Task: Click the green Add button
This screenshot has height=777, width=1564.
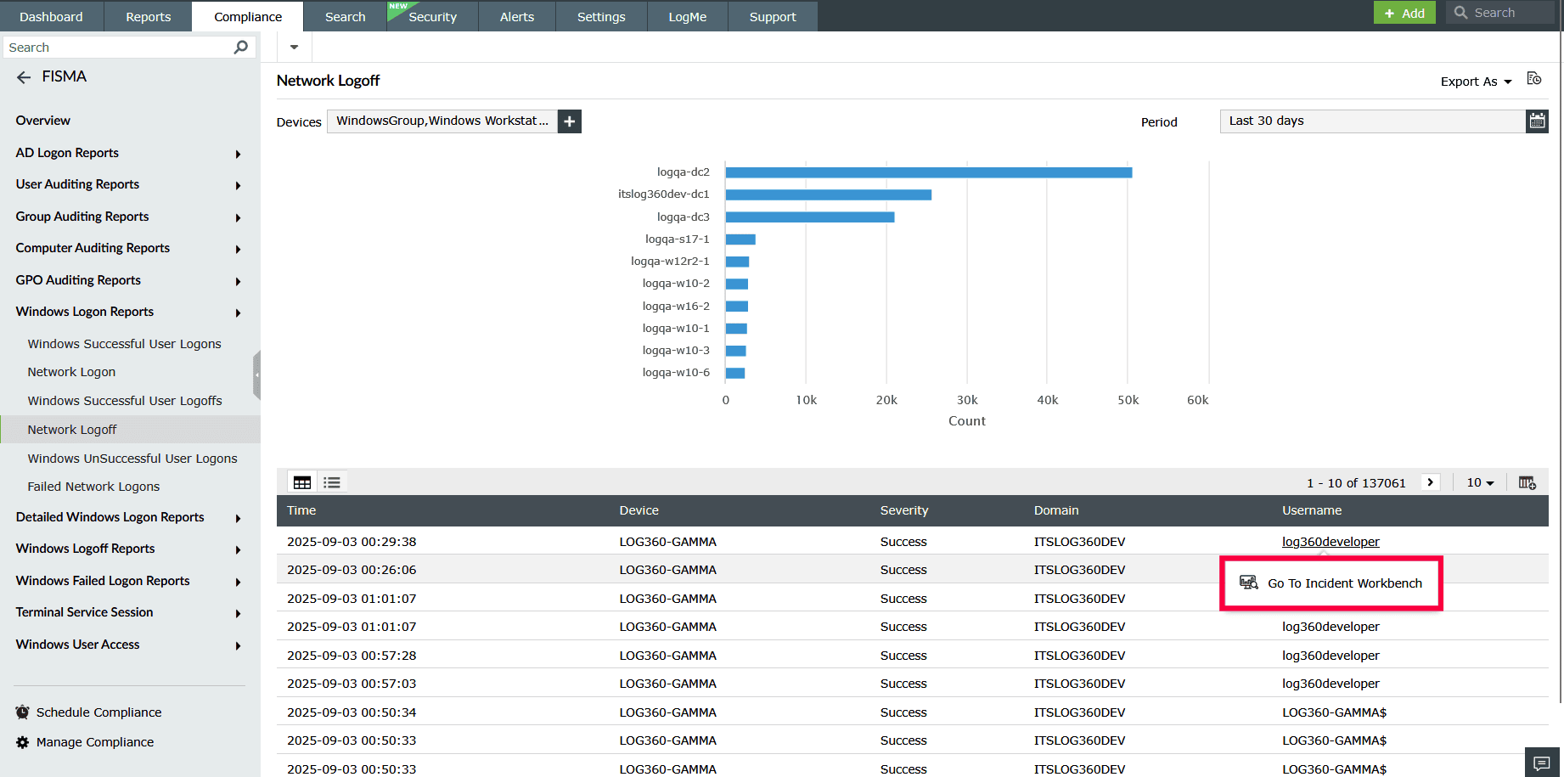Action: tap(1404, 13)
